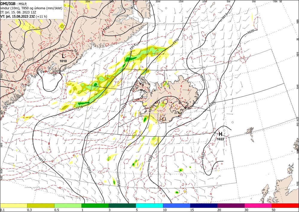
Task: Click the '30' legend scale value
Action: coord(246,210)
